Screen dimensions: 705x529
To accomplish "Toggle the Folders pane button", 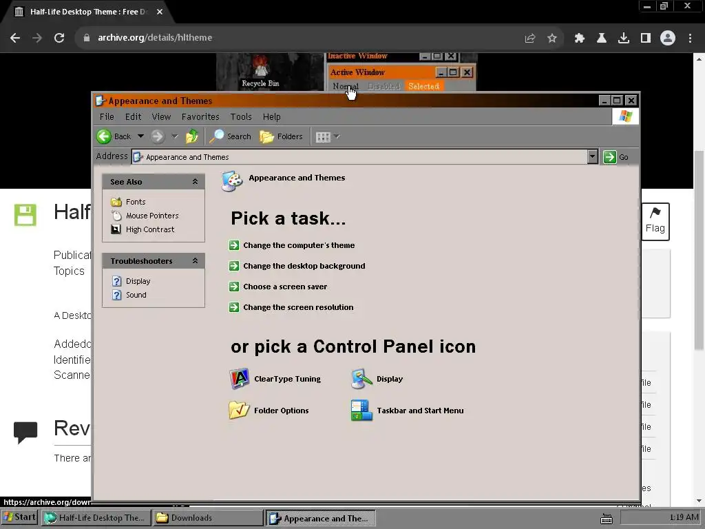I will tap(282, 136).
